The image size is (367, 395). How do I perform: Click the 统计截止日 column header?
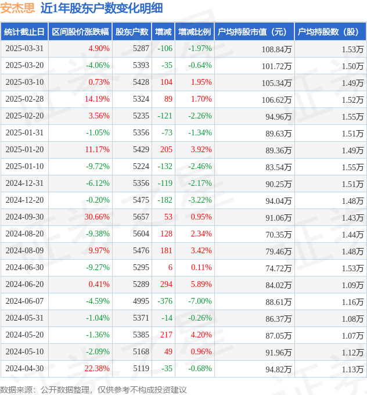24,32
